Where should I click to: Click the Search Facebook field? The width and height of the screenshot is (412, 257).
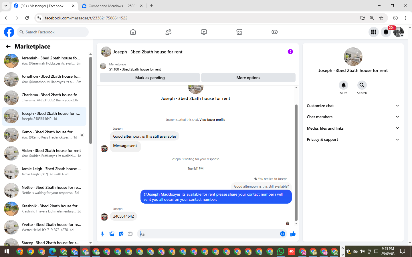53,32
